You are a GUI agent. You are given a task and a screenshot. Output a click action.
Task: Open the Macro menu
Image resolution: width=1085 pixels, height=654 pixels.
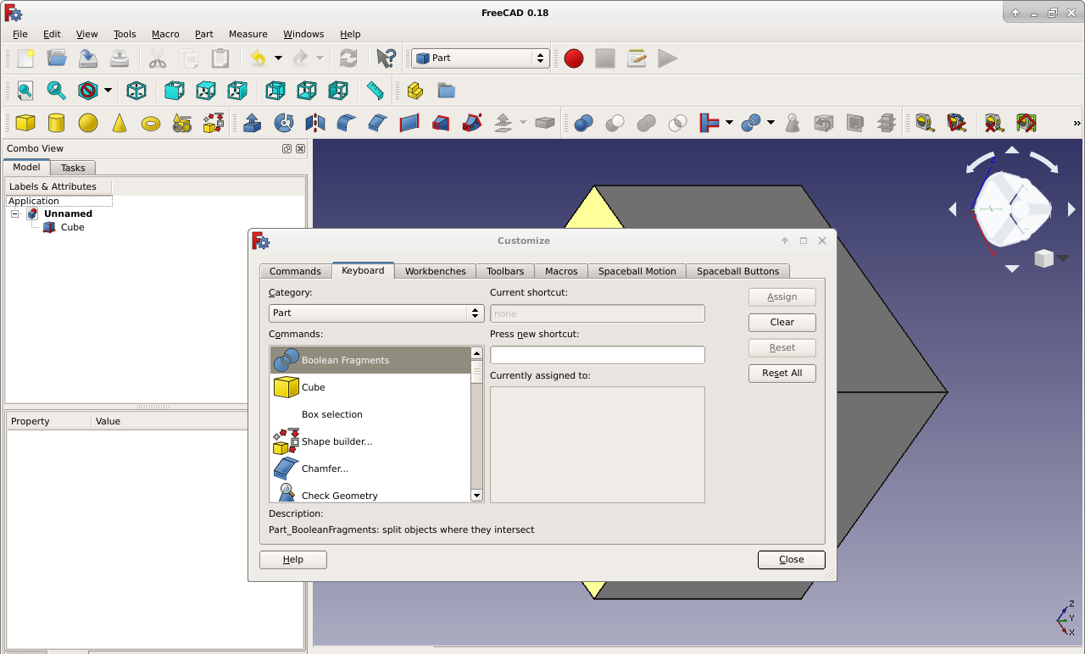pyautogui.click(x=165, y=34)
